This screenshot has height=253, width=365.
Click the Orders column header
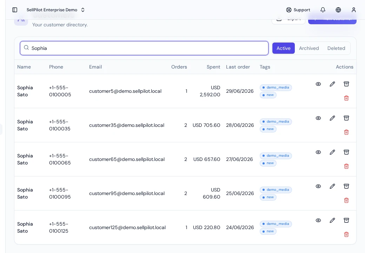179,67
